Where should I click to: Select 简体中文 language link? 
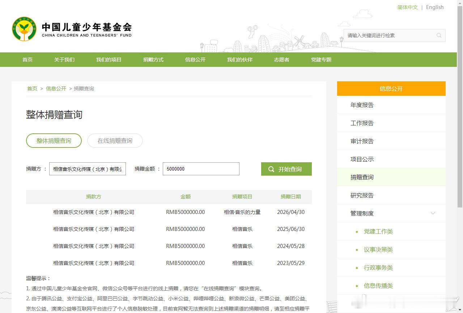point(408,7)
